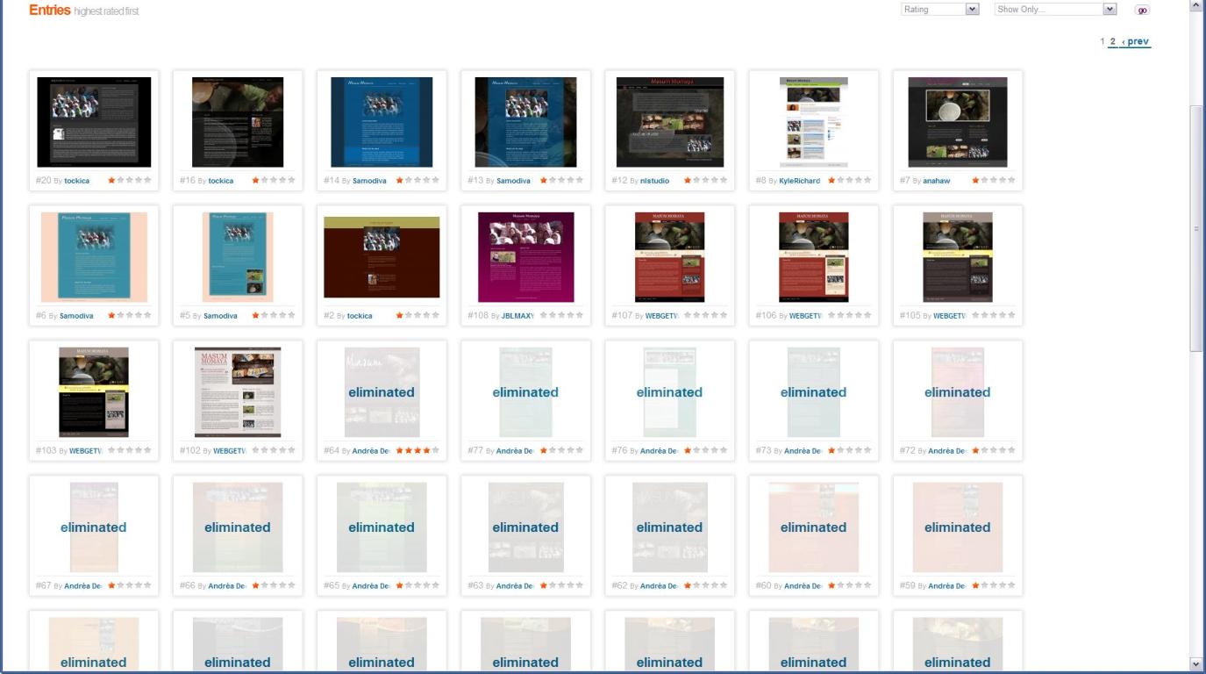The width and height of the screenshot is (1206, 674).
Task: Rate the unrated entry #108 with stars
Action: pyautogui.click(x=561, y=315)
